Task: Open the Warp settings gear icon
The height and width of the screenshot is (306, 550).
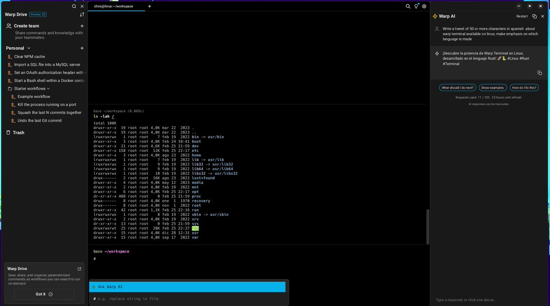Action: [x=424, y=6]
